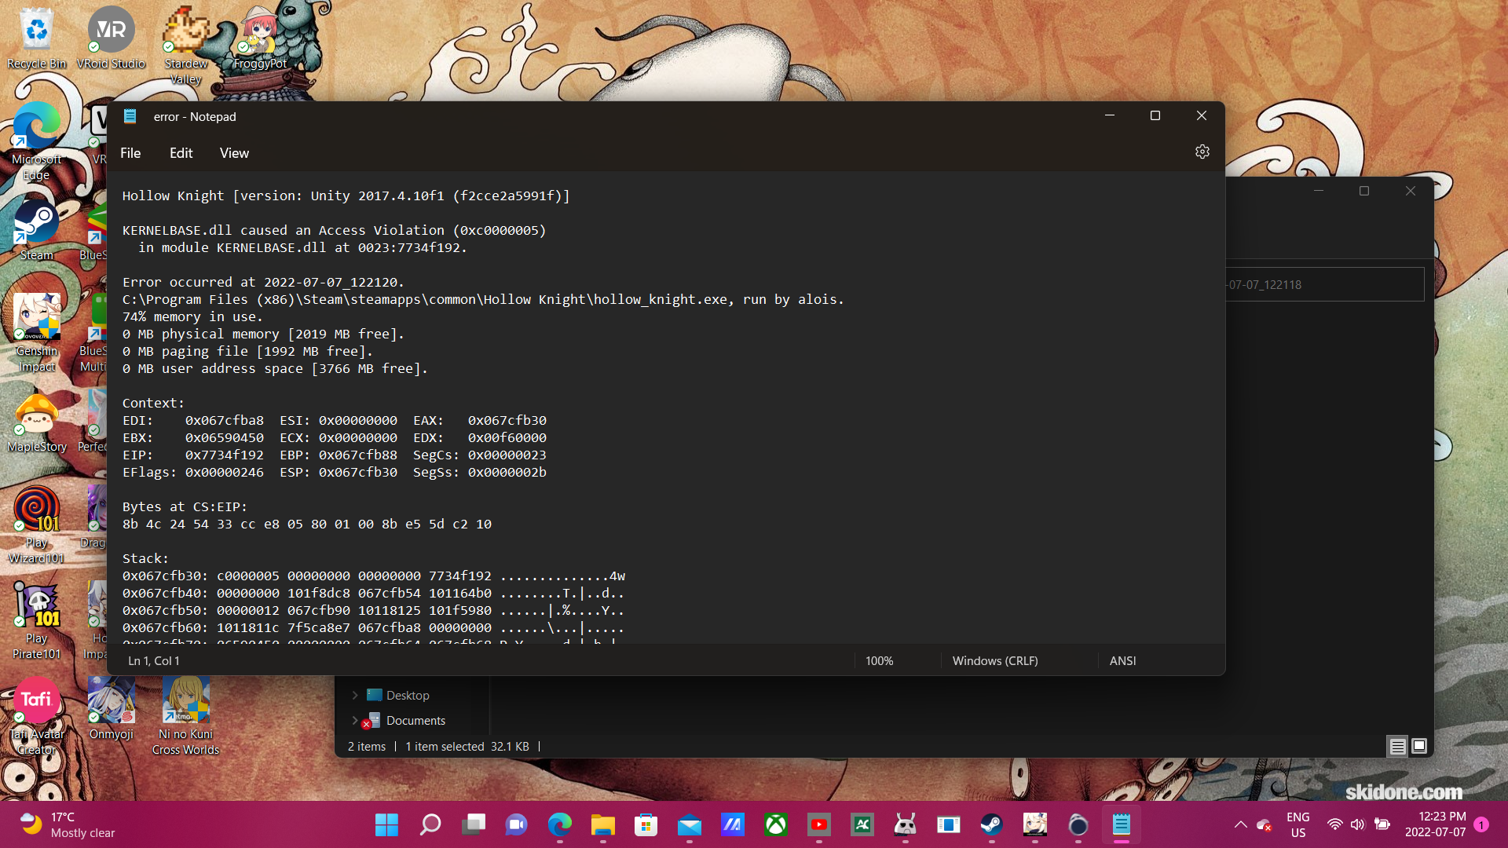The image size is (1508, 848).
Task: Launch Ni no Kuni Cross Worlds shortcut
Action: [185, 717]
